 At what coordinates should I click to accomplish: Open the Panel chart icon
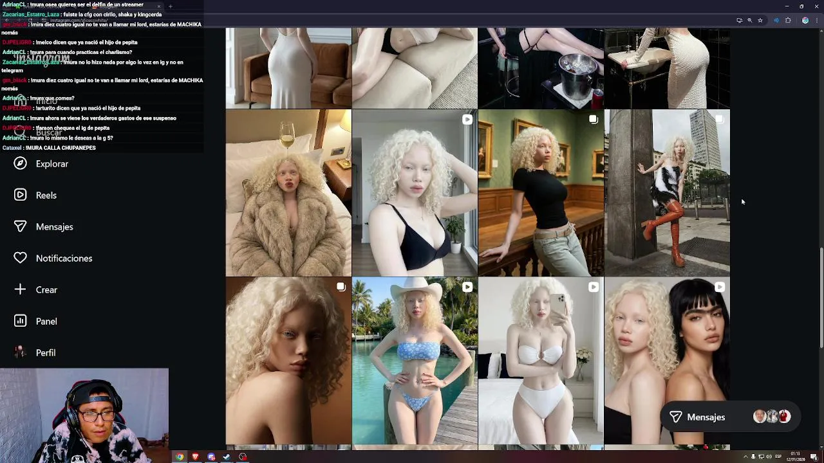(21, 321)
